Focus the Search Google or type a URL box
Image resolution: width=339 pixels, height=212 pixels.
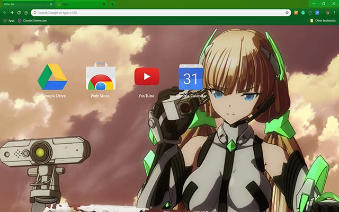pos(161,13)
